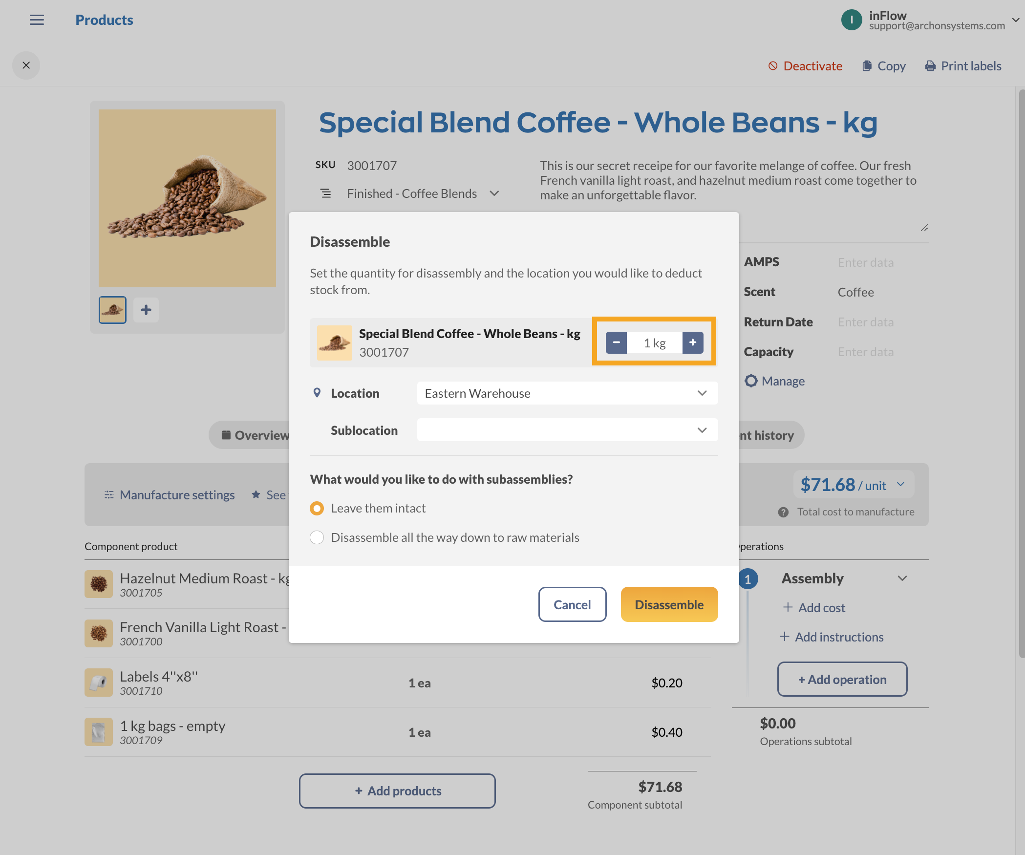
Task: Select the Leave them intact option
Action: pos(317,509)
